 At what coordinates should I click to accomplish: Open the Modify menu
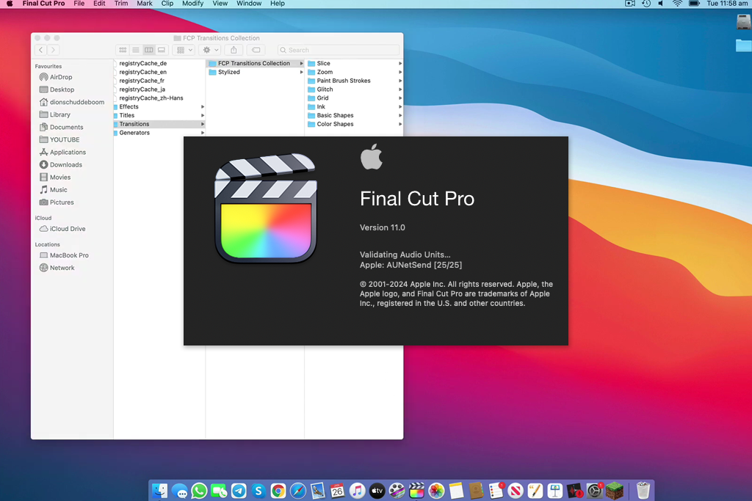tap(193, 4)
